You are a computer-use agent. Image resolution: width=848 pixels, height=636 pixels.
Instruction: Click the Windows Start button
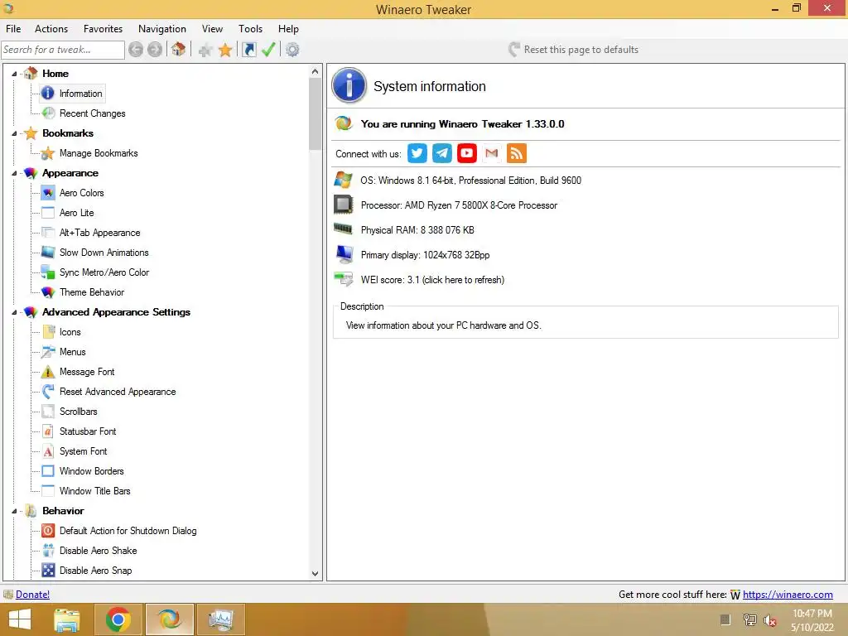click(x=20, y=619)
